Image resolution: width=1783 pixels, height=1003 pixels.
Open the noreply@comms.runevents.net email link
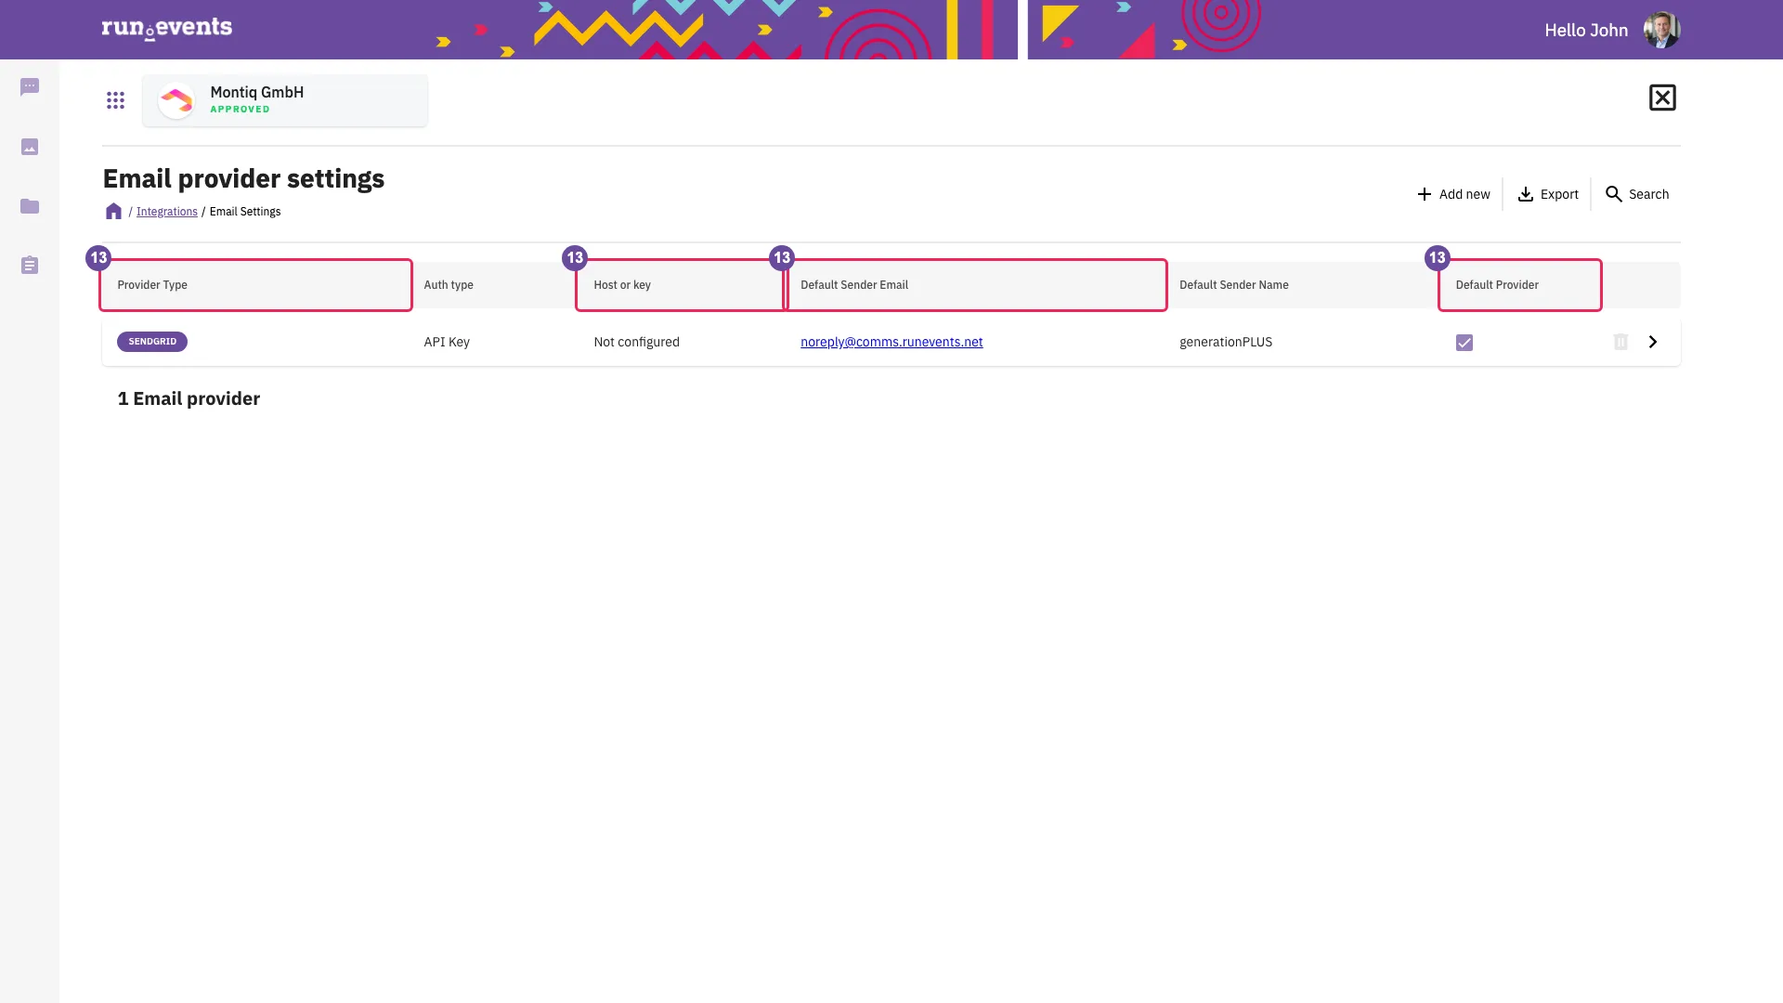pyautogui.click(x=891, y=342)
